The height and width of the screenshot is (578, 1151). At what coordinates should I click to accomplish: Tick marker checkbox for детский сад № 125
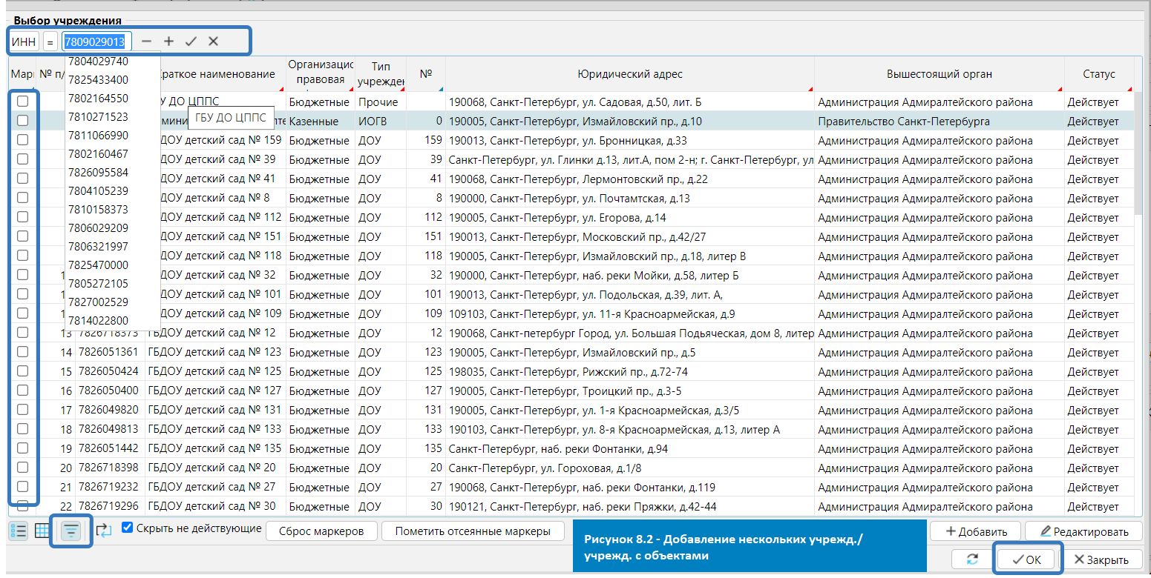[x=23, y=371]
